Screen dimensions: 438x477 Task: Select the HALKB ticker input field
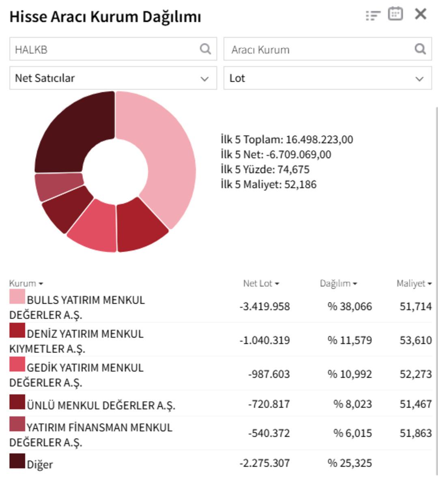(x=81, y=49)
